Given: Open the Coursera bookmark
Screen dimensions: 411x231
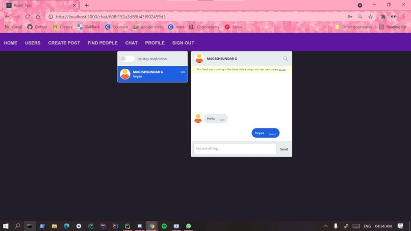Looking at the screenshot, I should (x=116, y=27).
